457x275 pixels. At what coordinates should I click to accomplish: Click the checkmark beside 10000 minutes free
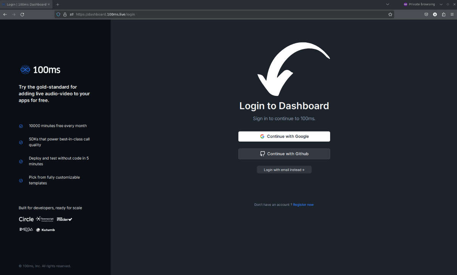[21, 126]
